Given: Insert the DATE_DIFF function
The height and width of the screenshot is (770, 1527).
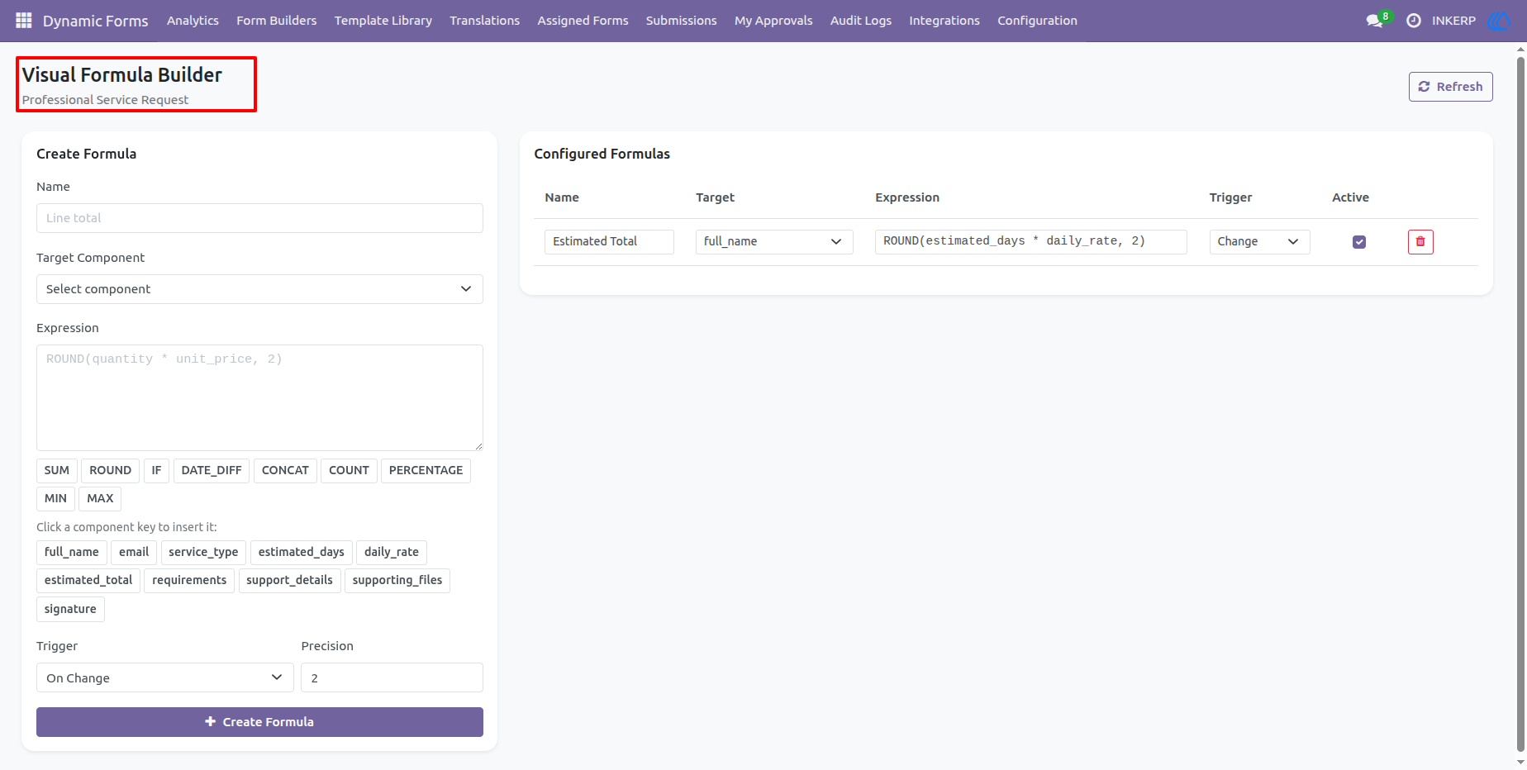Looking at the screenshot, I should pyautogui.click(x=212, y=471).
